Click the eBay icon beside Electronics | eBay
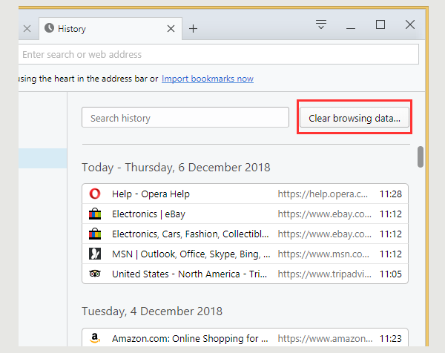This screenshot has width=445, height=353. click(x=95, y=214)
